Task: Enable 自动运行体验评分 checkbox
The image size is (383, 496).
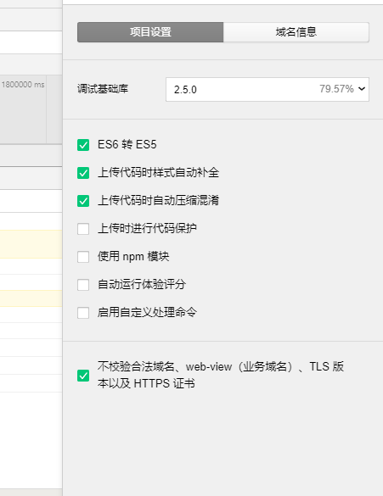Action: [83, 285]
